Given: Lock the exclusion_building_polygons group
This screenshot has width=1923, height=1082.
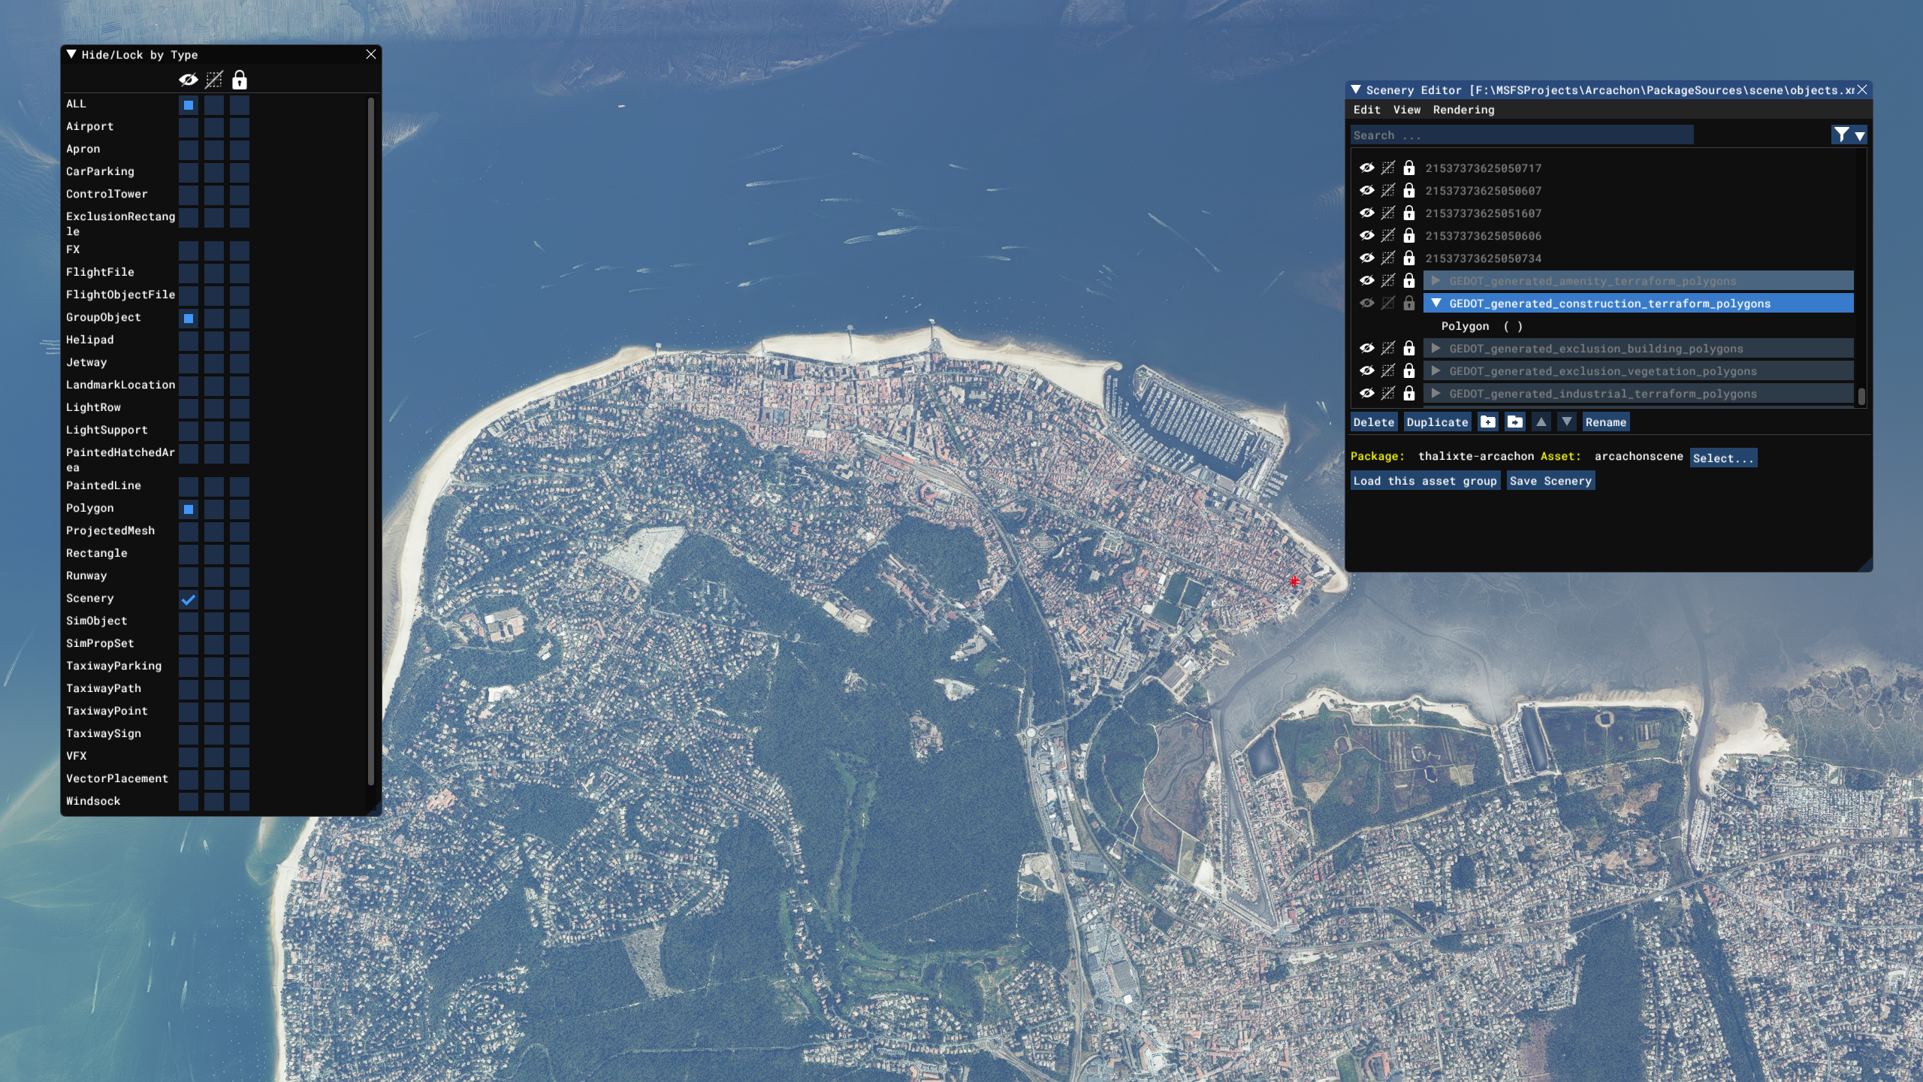Looking at the screenshot, I should [x=1409, y=349].
